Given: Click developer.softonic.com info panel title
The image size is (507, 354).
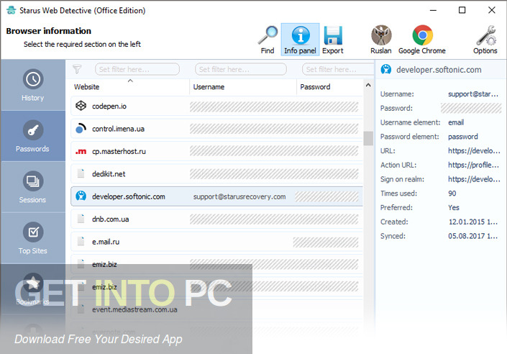Looking at the screenshot, I should [439, 70].
